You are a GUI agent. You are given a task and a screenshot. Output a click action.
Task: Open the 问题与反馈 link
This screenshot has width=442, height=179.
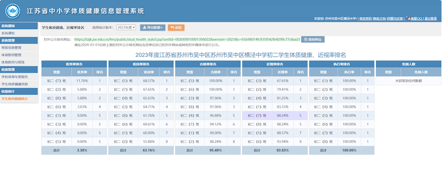pos(395,19)
